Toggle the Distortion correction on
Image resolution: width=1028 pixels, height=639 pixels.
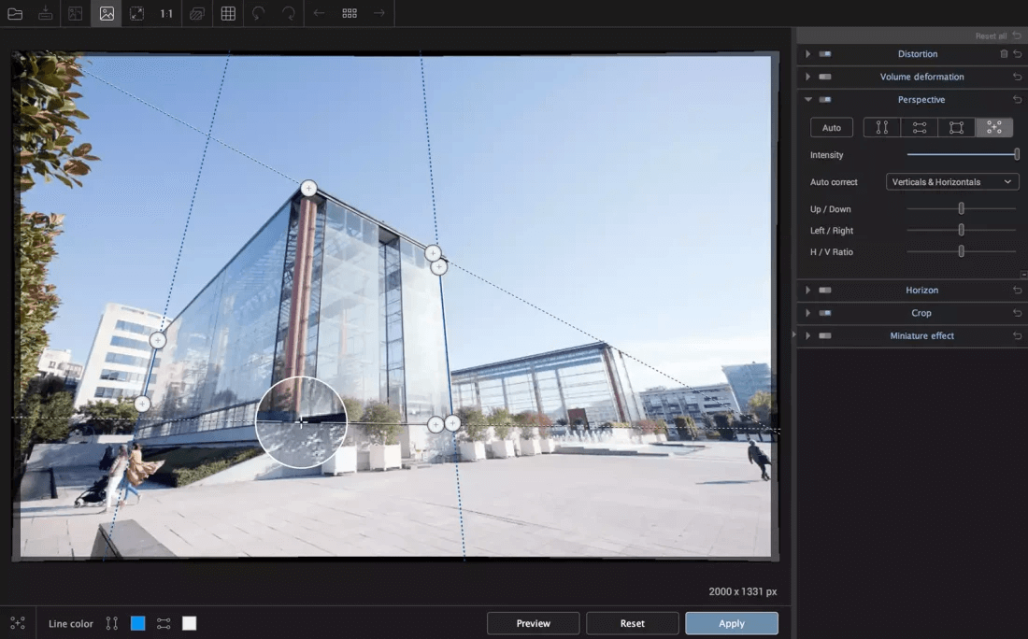(x=826, y=53)
